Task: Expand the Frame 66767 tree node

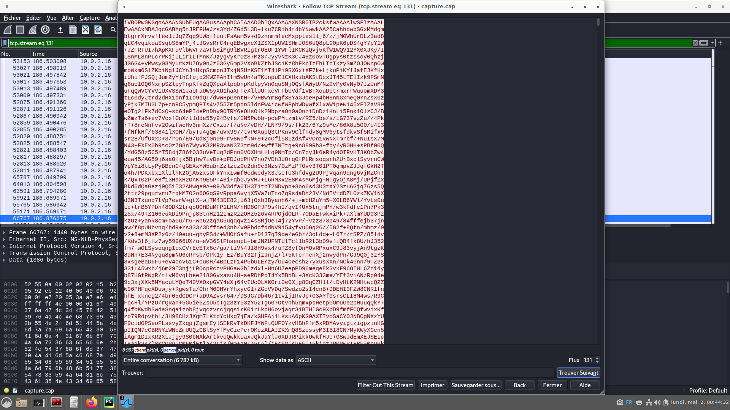Action: point(4,232)
